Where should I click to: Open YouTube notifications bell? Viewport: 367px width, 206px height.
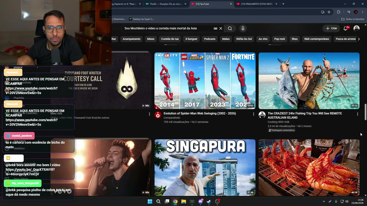coord(346,28)
